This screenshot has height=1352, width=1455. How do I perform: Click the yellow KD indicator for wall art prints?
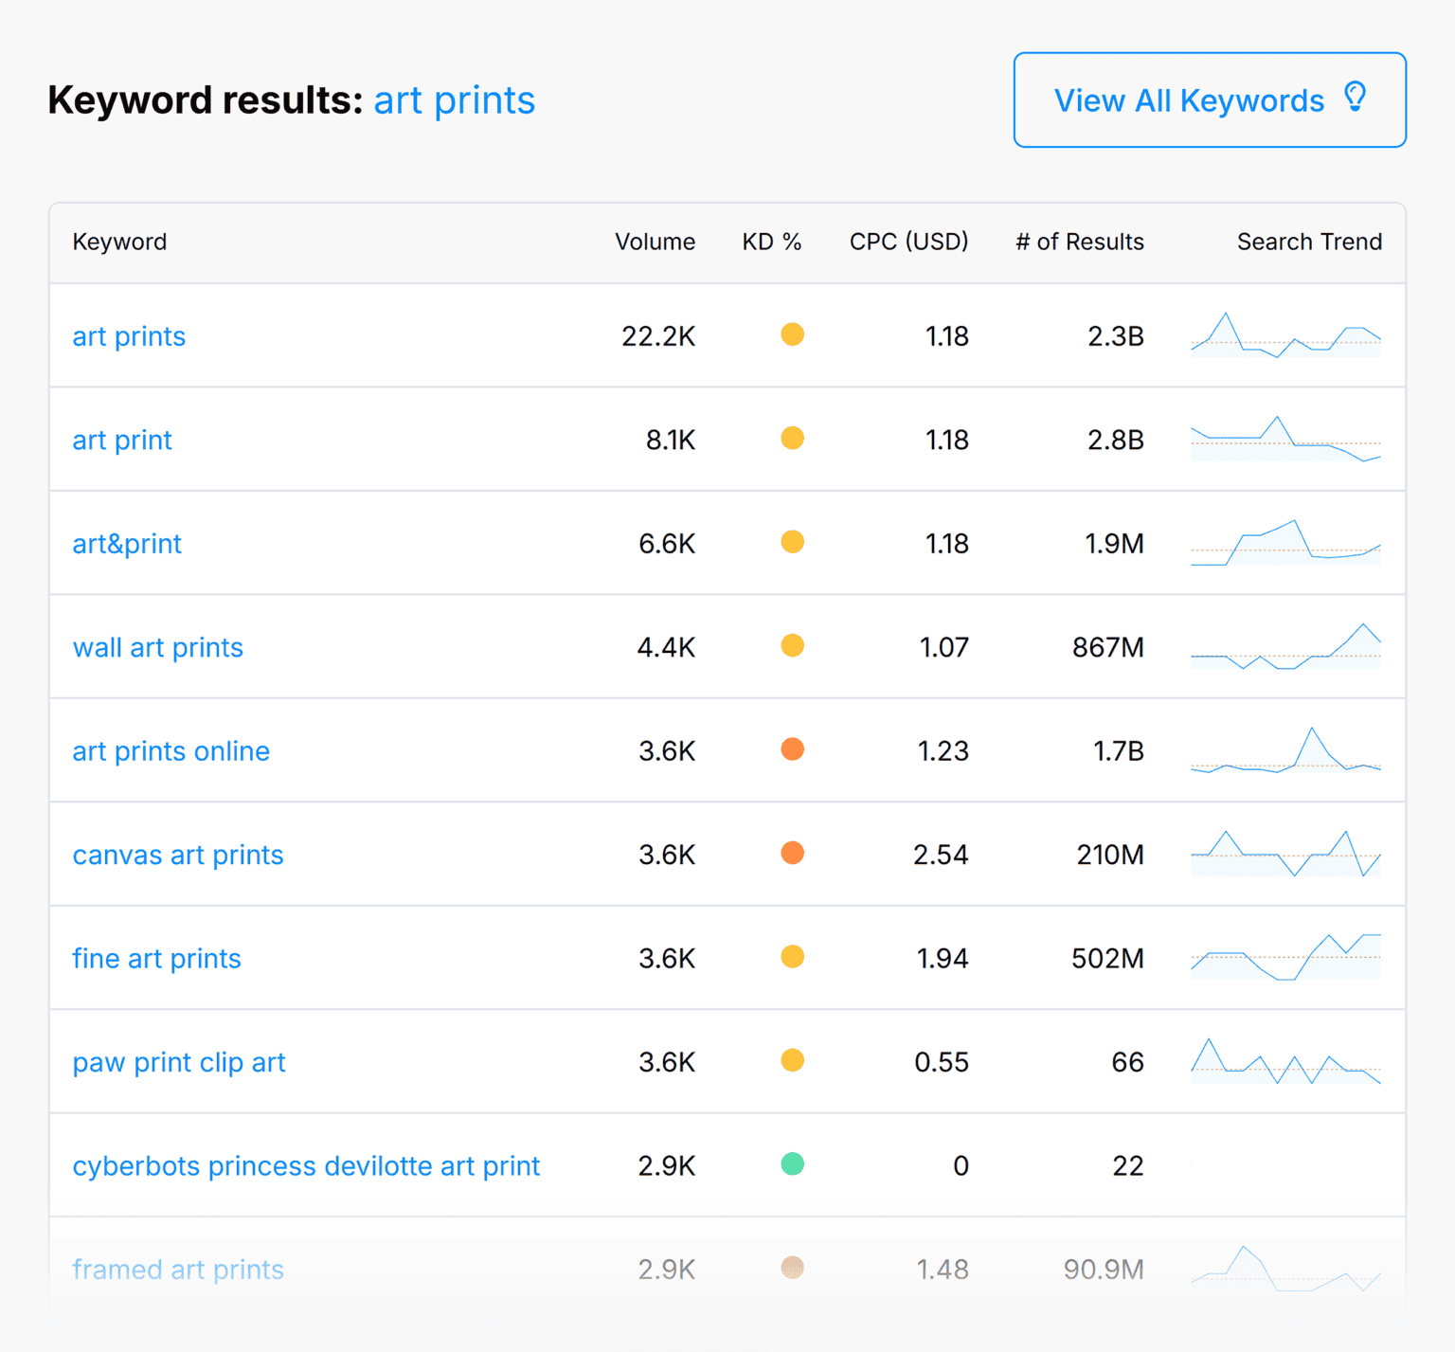(x=793, y=646)
